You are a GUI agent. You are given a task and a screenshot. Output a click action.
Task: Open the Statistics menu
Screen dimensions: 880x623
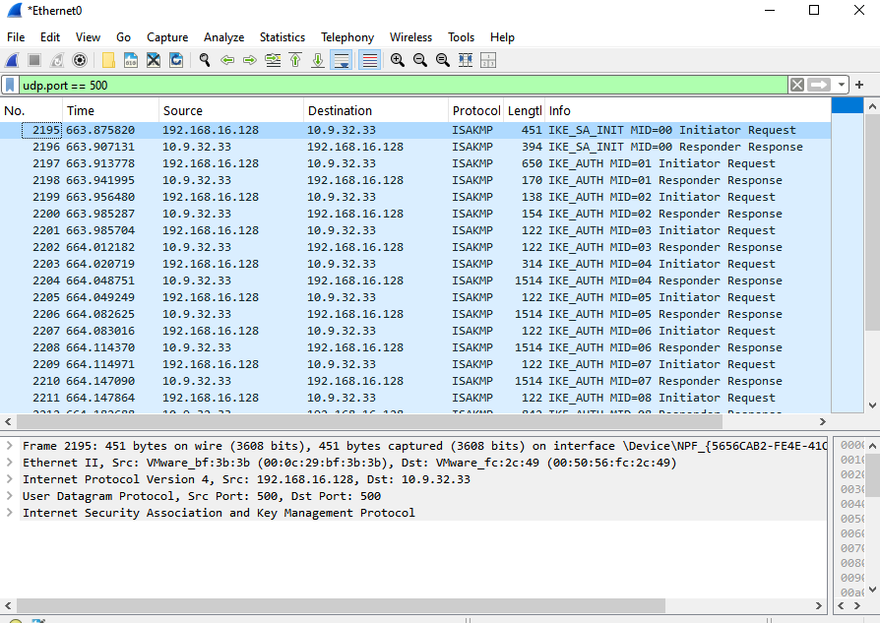click(x=283, y=37)
